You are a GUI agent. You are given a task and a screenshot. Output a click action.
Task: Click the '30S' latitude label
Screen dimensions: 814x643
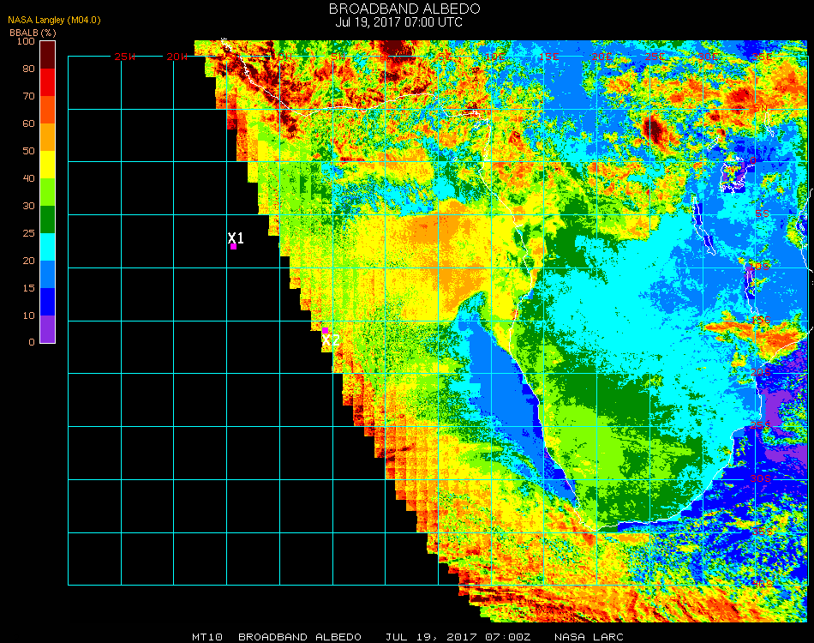pyautogui.click(x=761, y=478)
